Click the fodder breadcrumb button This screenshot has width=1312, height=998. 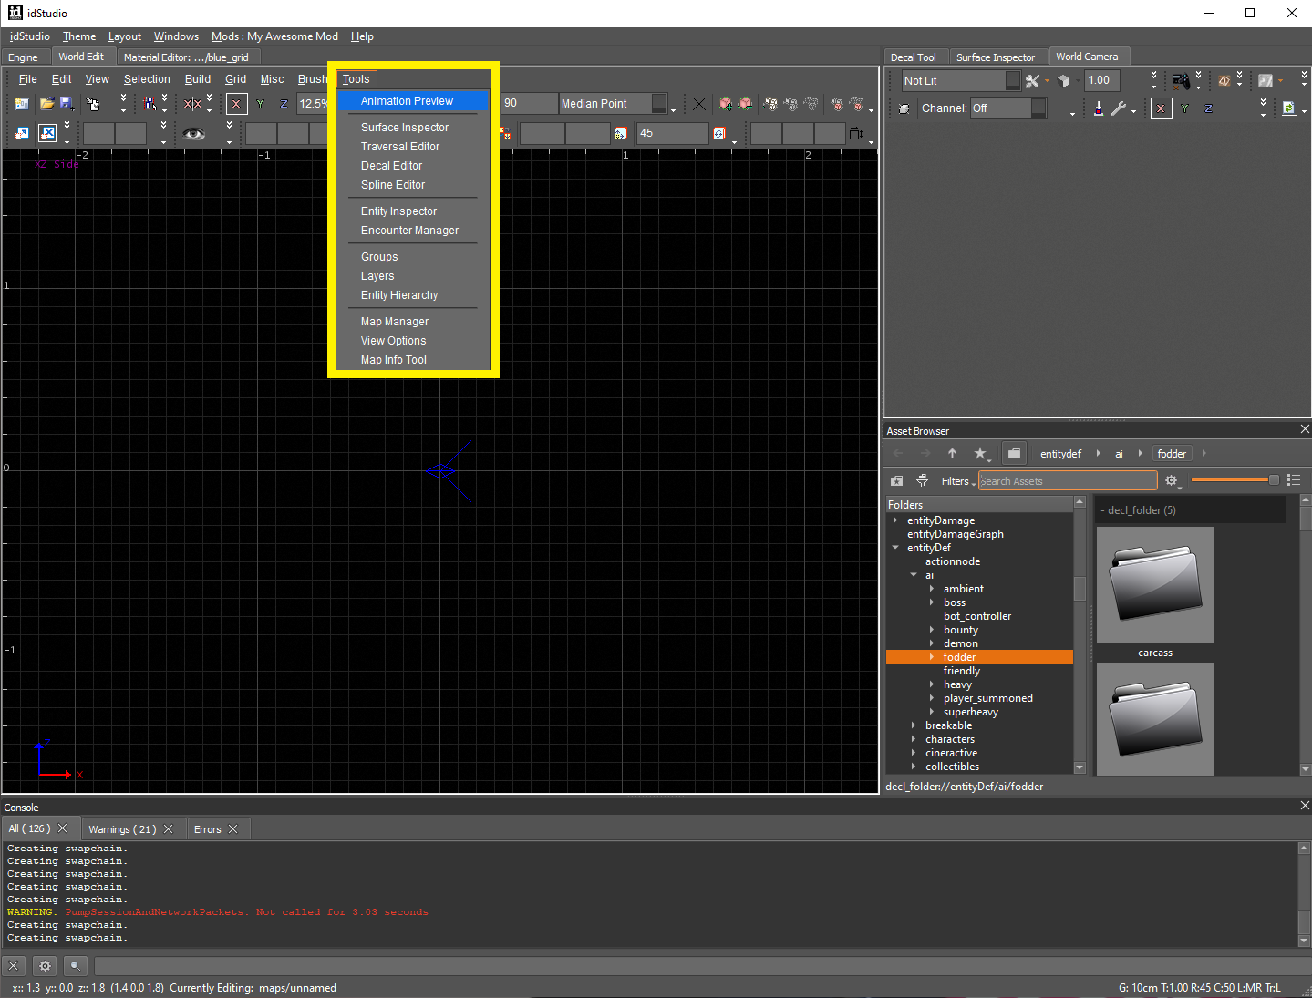tap(1172, 454)
